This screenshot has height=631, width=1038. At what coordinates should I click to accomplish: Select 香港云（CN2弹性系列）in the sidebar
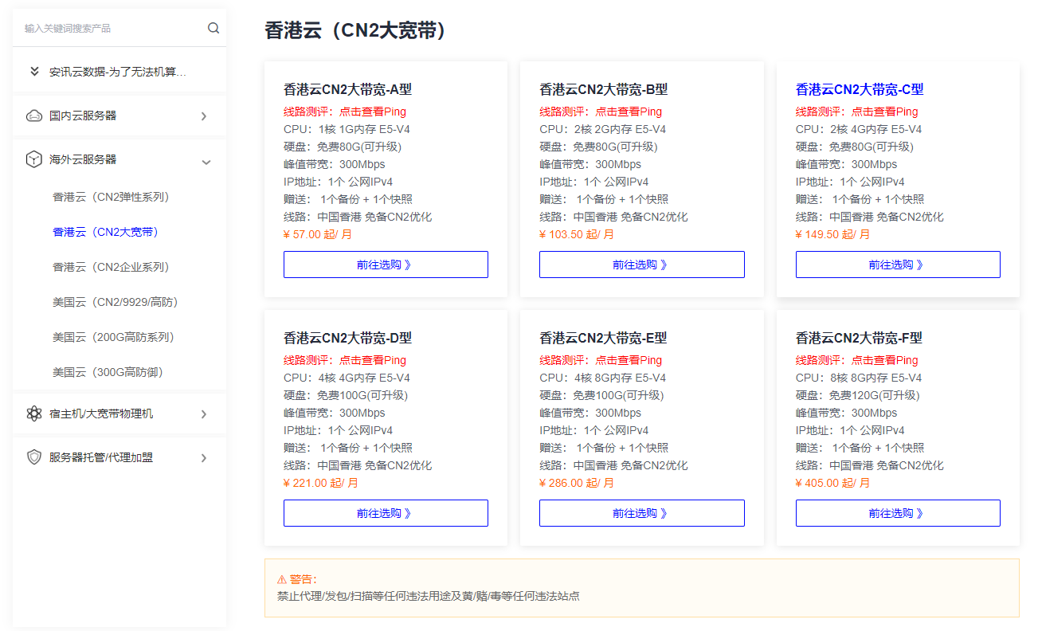point(111,197)
